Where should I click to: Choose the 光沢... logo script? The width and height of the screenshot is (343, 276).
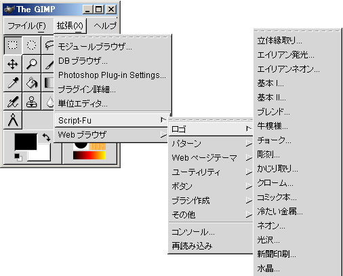pyautogui.click(x=297, y=240)
